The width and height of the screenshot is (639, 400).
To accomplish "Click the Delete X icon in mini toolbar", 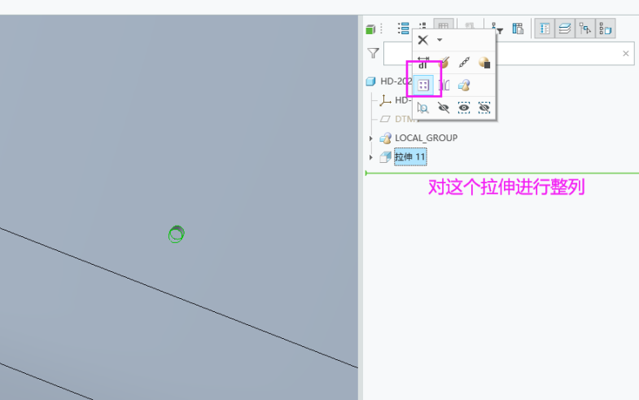I will (422, 40).
